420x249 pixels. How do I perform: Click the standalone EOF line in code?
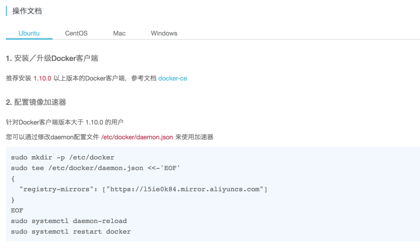click(x=17, y=211)
